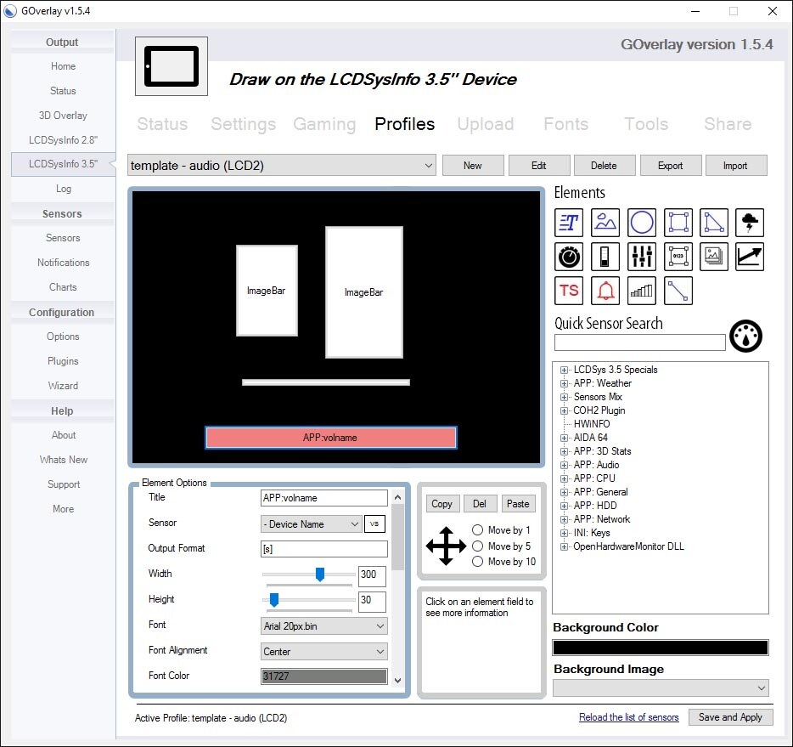Delete the selected profile
Screen dimensions: 793x747
tap(605, 166)
